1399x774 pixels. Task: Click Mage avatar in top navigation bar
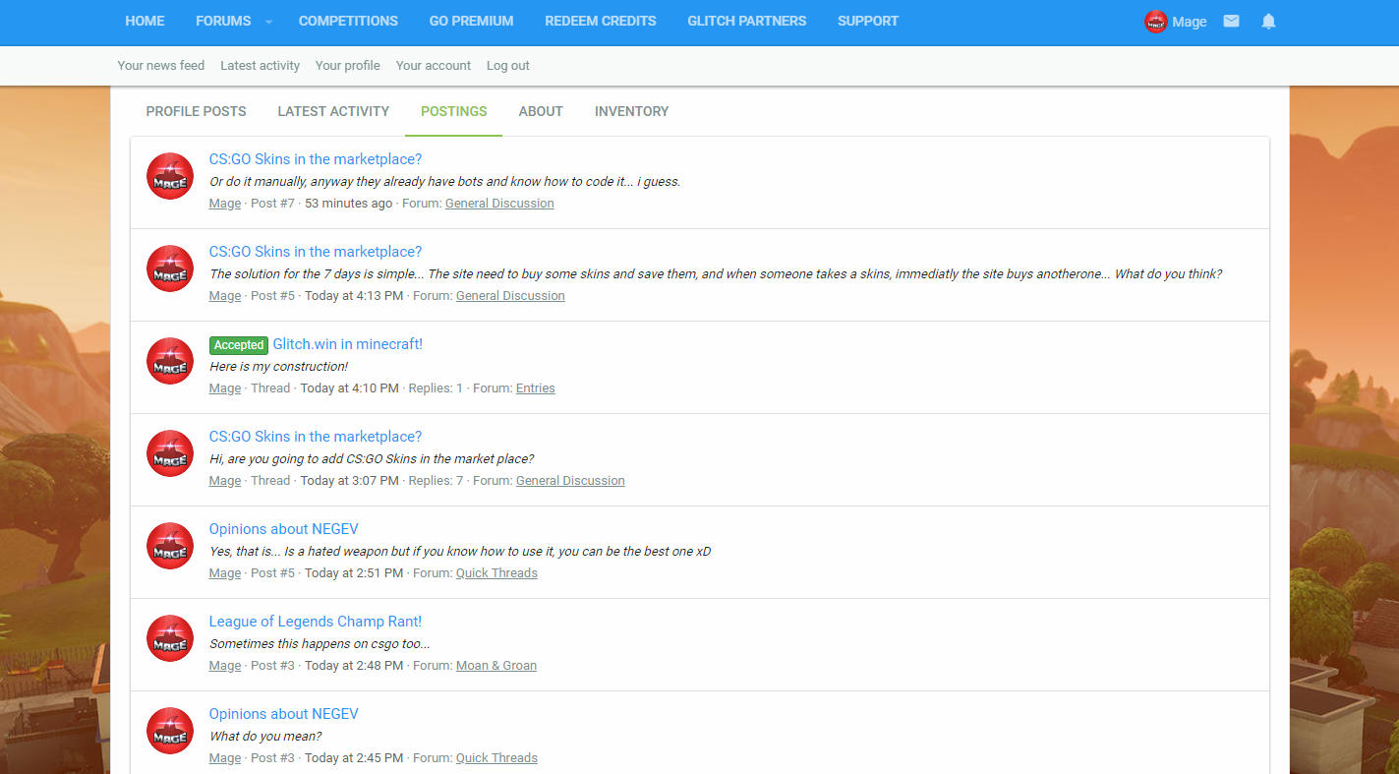pyautogui.click(x=1155, y=22)
